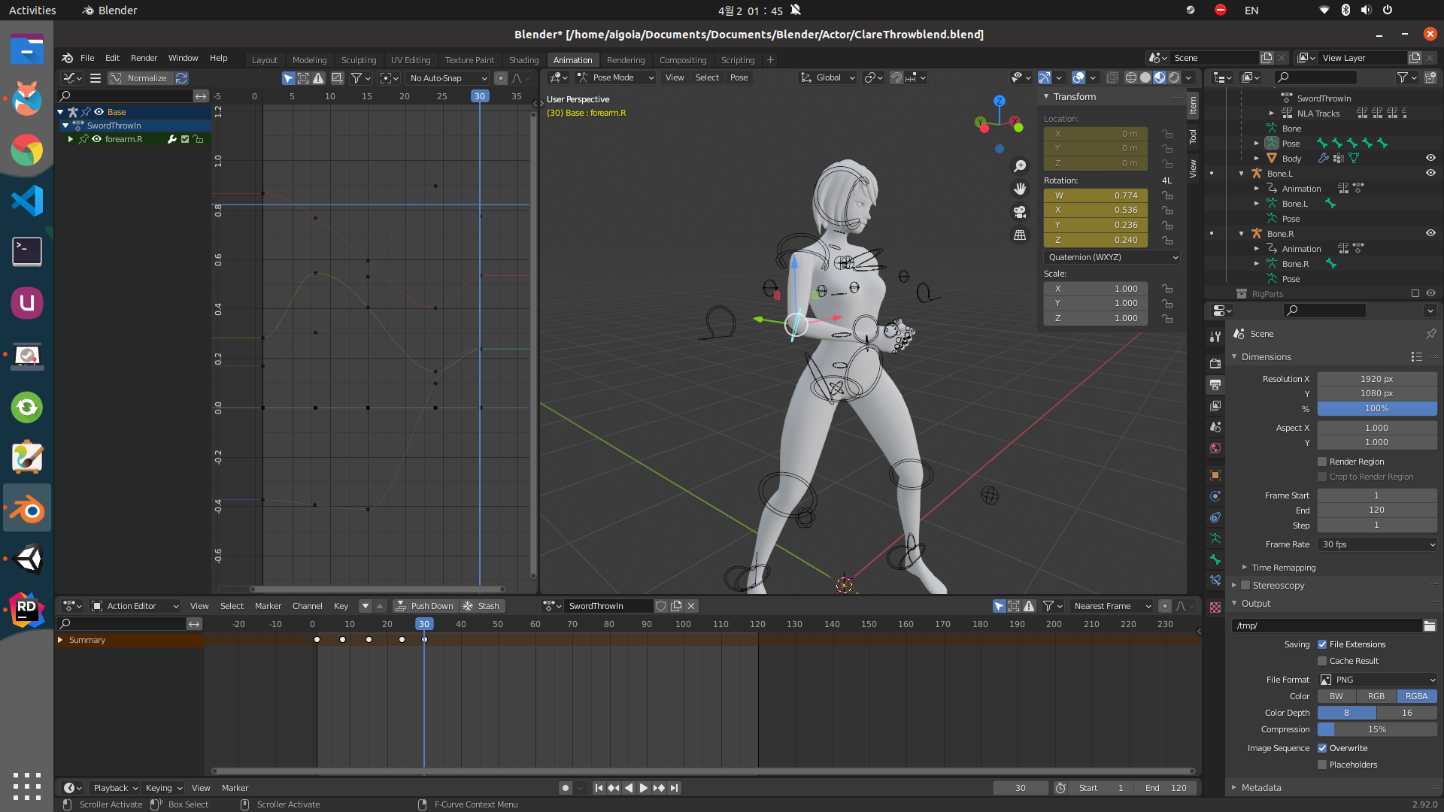Switch orthographic/perspective grid icon

pyautogui.click(x=1020, y=235)
